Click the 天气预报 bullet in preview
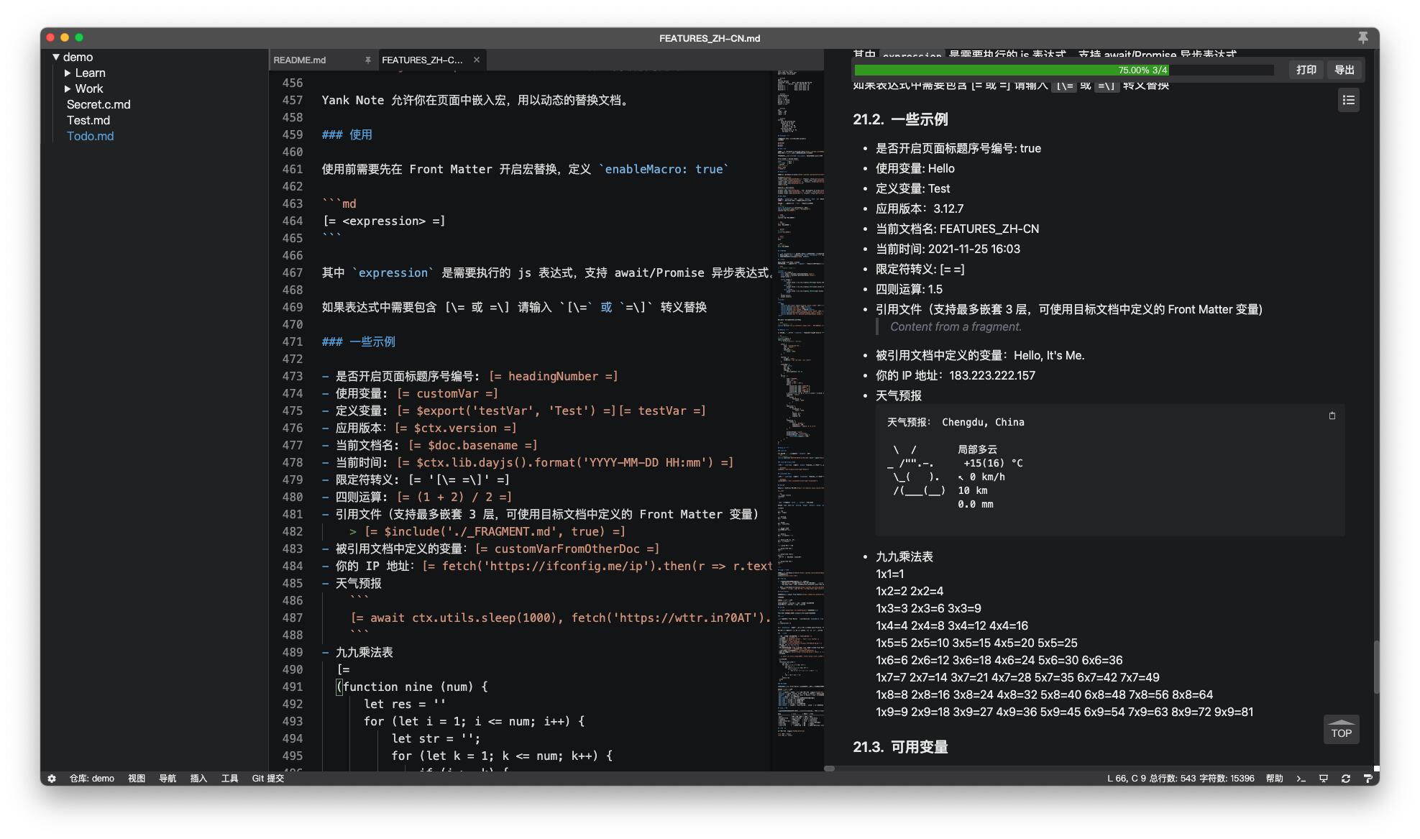The image size is (1420, 839). pyautogui.click(x=899, y=395)
